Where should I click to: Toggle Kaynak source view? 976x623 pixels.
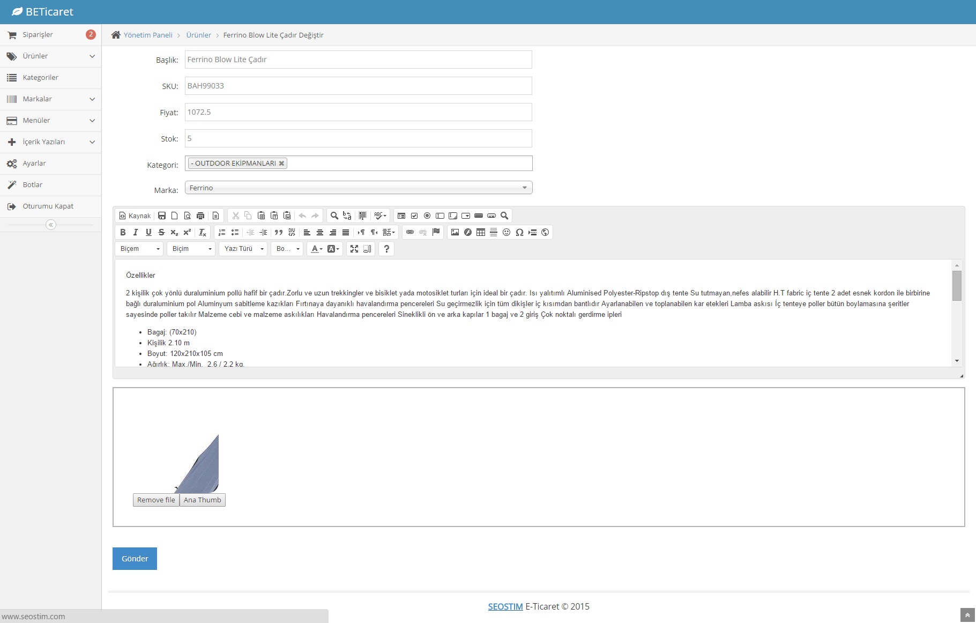pos(135,216)
